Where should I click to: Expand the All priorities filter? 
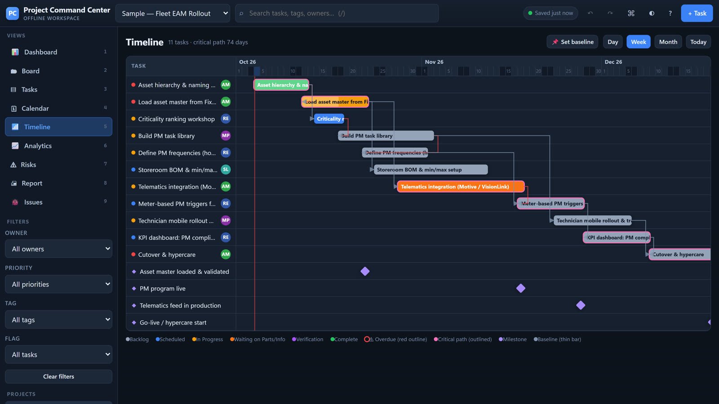click(x=58, y=284)
